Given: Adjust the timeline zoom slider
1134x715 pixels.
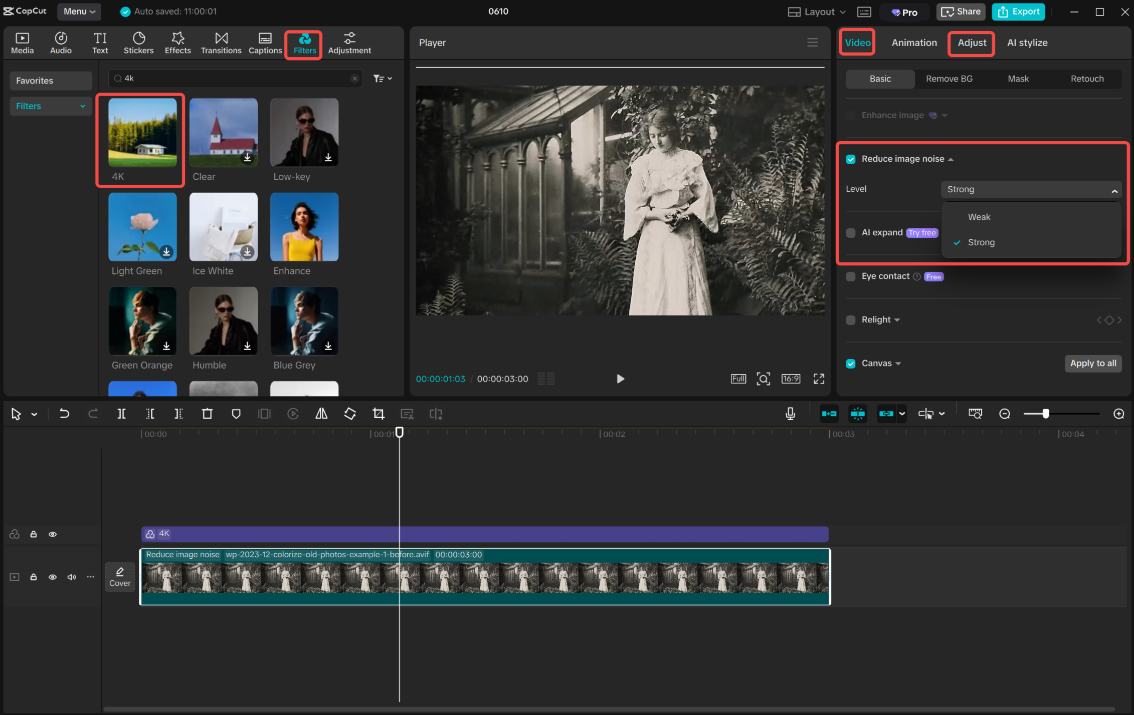Looking at the screenshot, I should pyautogui.click(x=1047, y=414).
